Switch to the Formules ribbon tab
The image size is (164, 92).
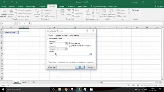42,6
